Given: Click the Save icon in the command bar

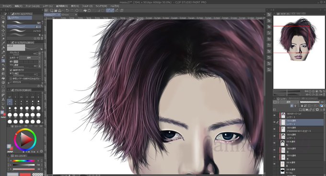Looking at the screenshot, I should pyautogui.click(x=59, y=10).
